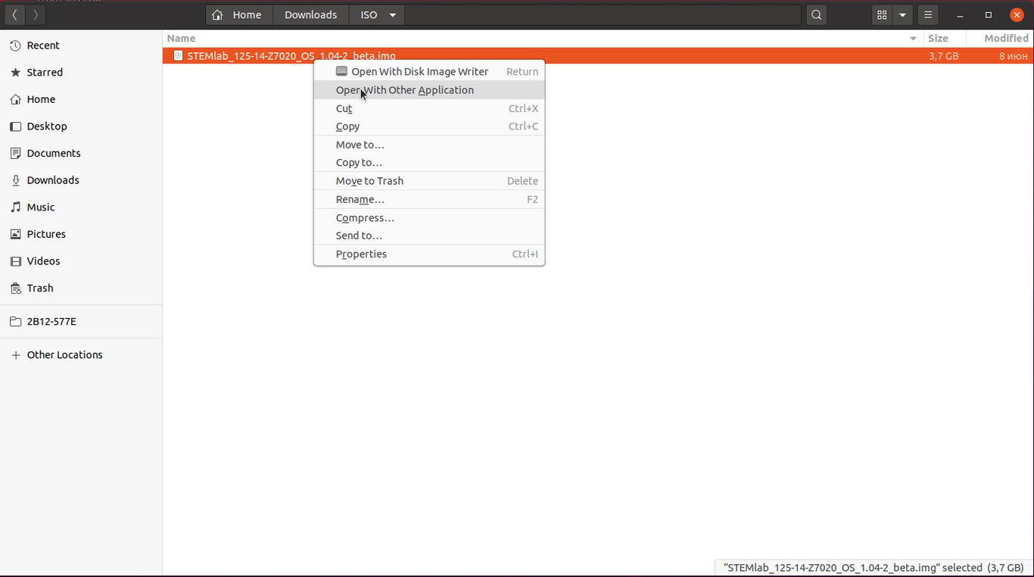Image resolution: width=1034 pixels, height=577 pixels.
Task: Expand the view options dropdown arrow
Action: 902,15
